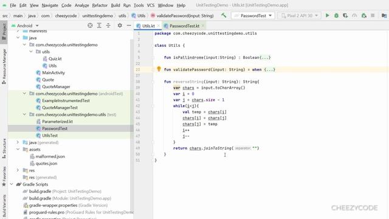Open Project panel settings gear

click(120, 26)
